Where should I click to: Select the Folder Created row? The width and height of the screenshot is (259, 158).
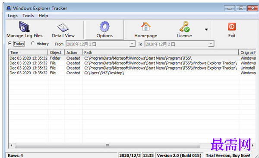pos(132,58)
